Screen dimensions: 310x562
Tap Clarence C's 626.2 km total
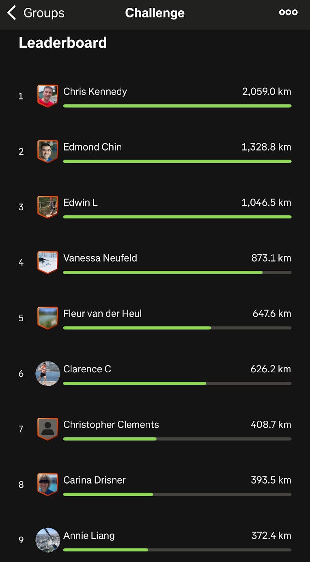click(271, 369)
